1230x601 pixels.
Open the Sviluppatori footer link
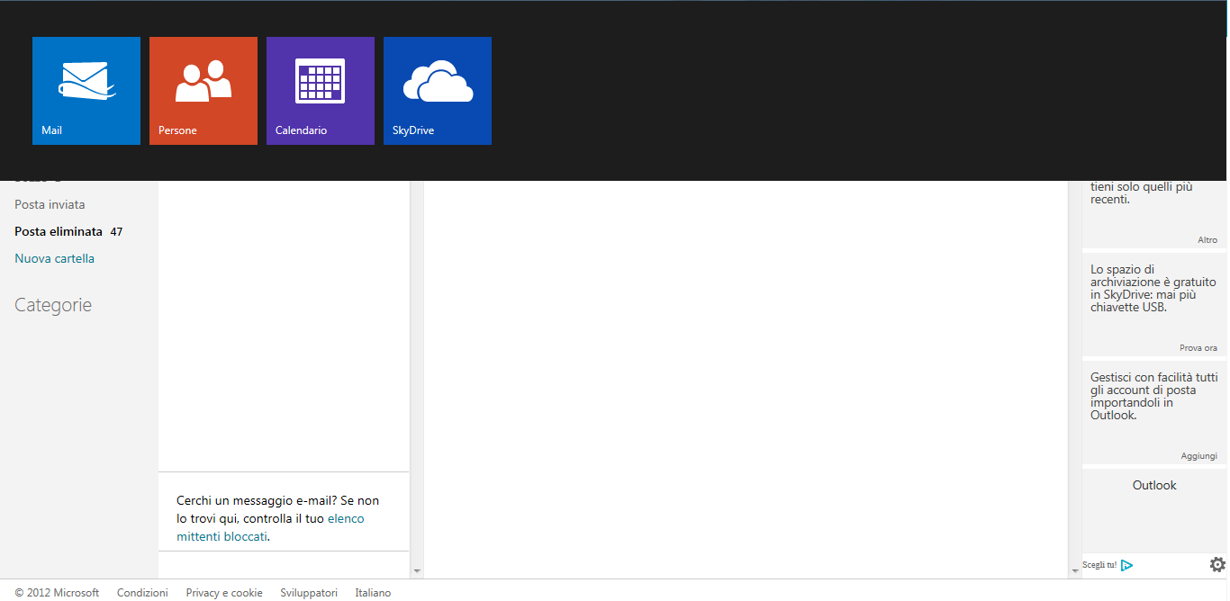tap(309, 593)
